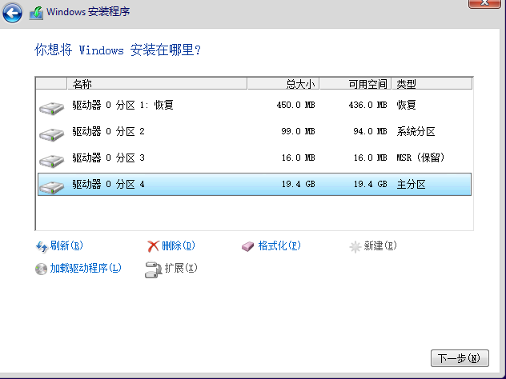Click the 450.0 MB total size cell
Image resolution: width=506 pixels, height=379 pixels.
(x=295, y=106)
